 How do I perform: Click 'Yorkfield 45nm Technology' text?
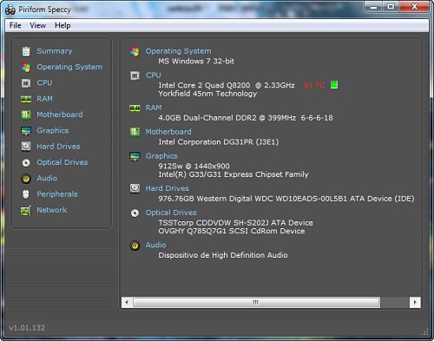(x=207, y=94)
